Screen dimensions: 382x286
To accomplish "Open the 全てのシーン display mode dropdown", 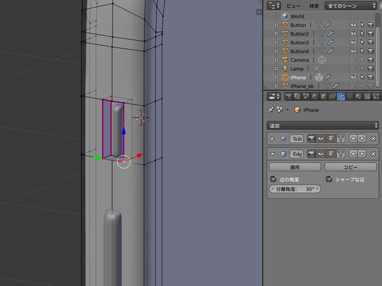I will point(351,6).
